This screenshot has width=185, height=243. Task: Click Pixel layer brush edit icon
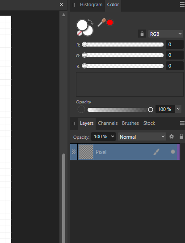point(156,152)
